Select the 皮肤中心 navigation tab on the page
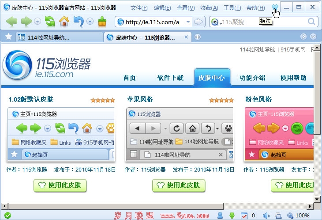The image size is (322, 220). (x=212, y=77)
